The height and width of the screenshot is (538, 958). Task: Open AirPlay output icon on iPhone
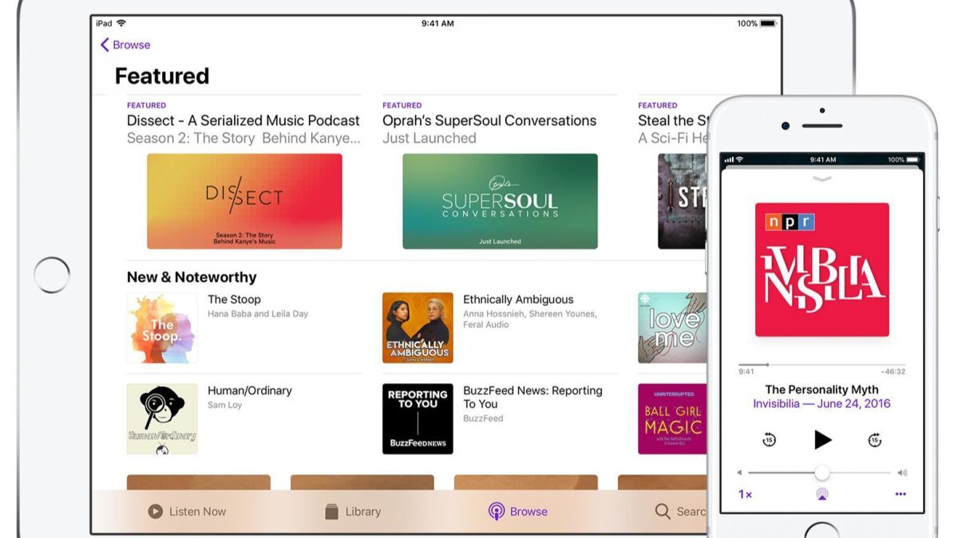click(822, 494)
